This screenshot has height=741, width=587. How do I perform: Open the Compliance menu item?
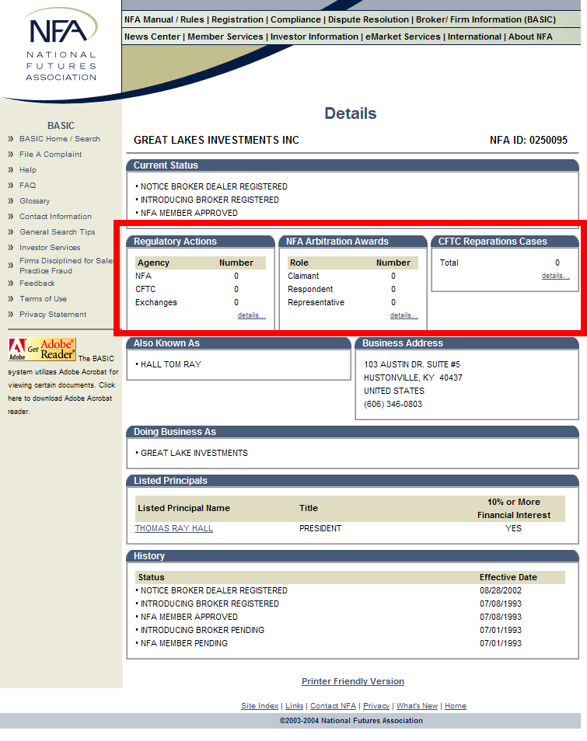[295, 20]
